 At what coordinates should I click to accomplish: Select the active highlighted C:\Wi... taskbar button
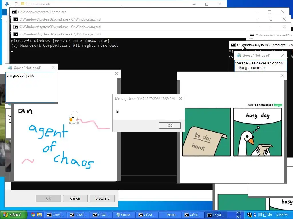tap(215, 215)
